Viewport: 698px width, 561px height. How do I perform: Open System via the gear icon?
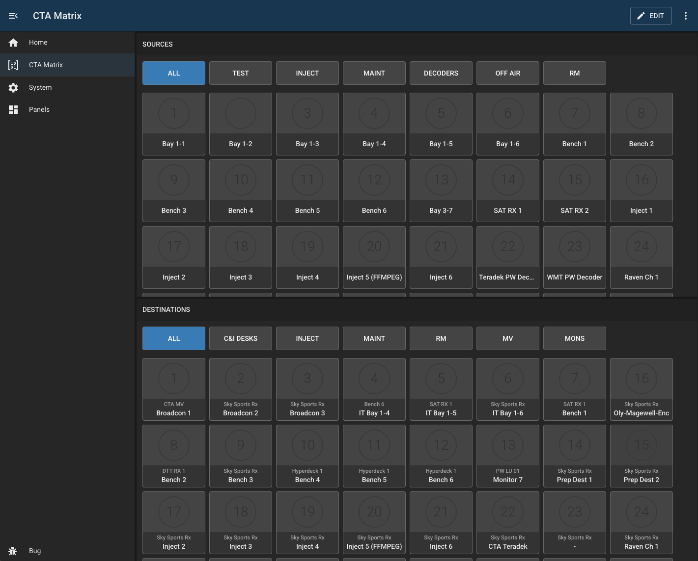[13, 87]
